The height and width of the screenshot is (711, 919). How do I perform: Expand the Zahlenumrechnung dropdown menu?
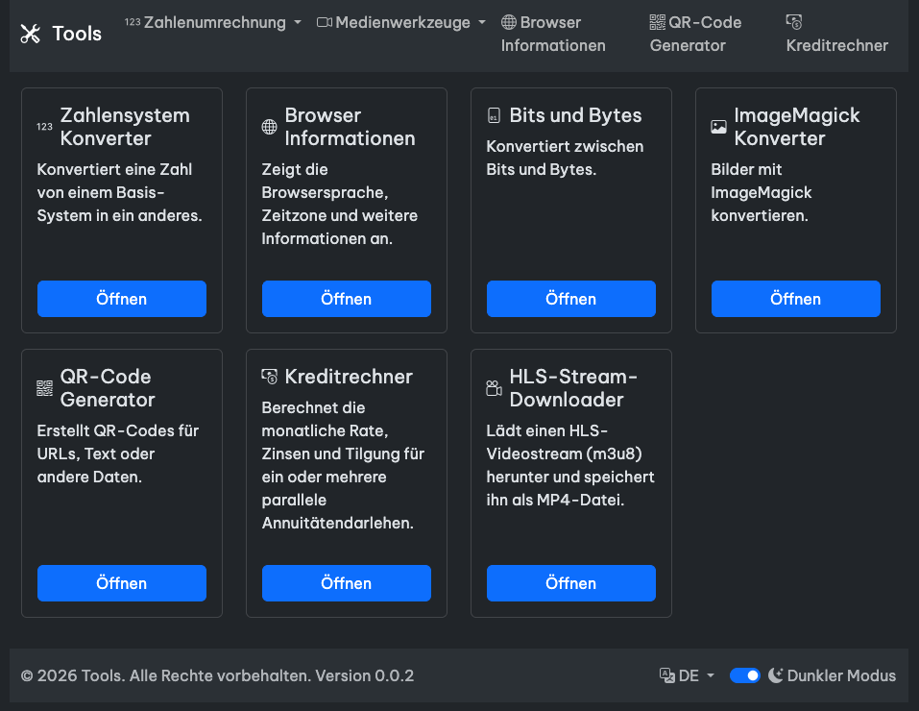tap(212, 22)
